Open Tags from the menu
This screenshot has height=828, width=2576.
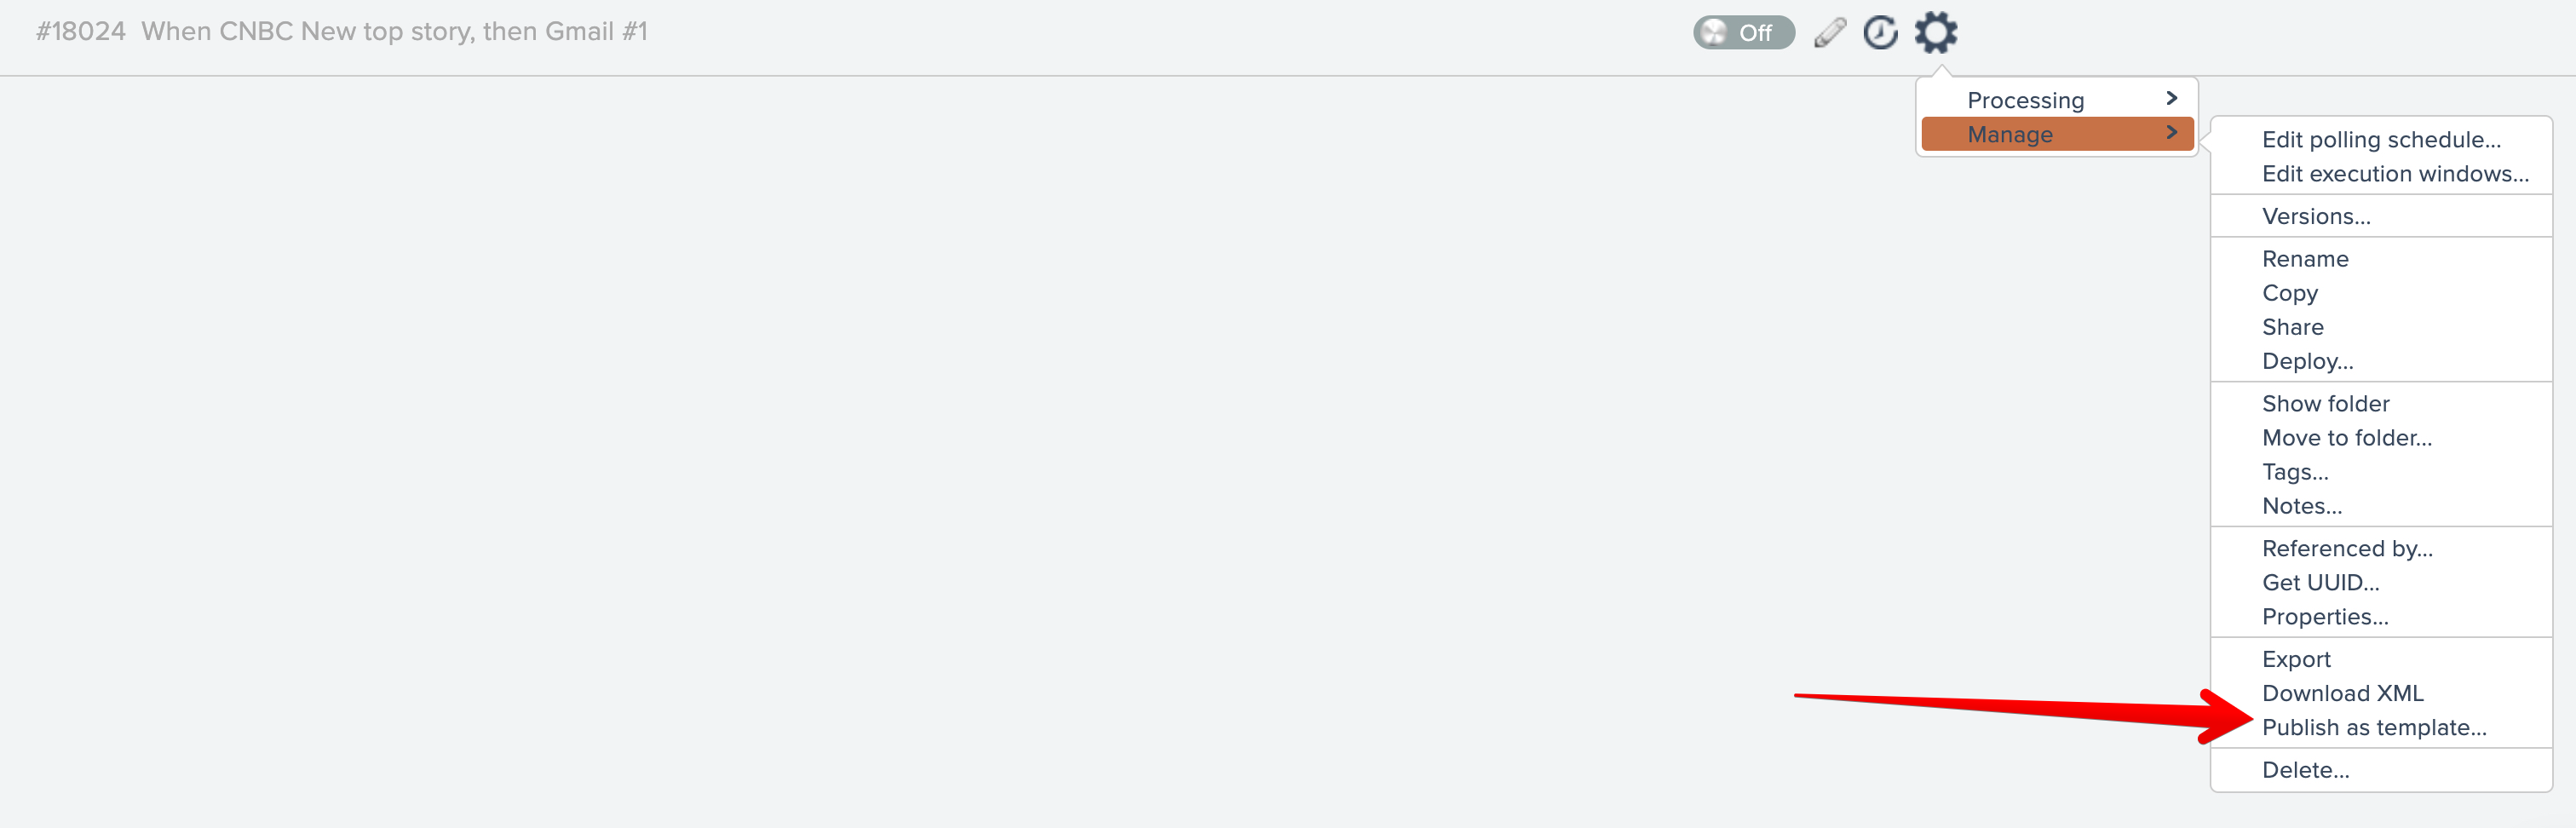pyautogui.click(x=2294, y=472)
